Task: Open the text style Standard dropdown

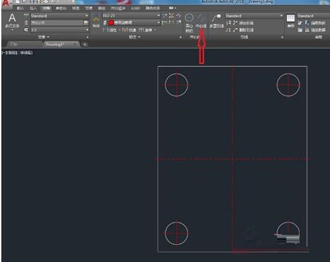Action: (x=60, y=16)
